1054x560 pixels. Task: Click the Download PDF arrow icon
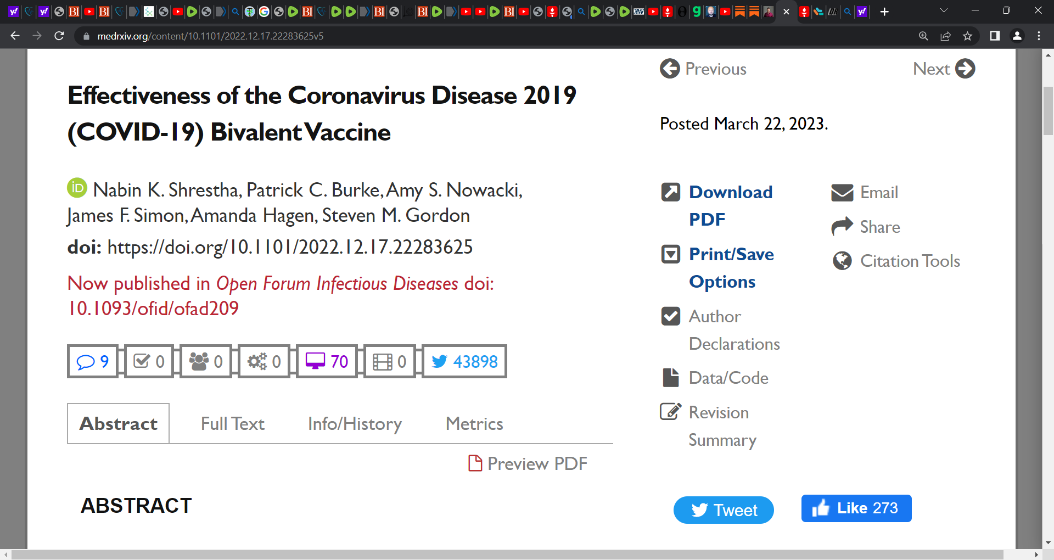[671, 192]
